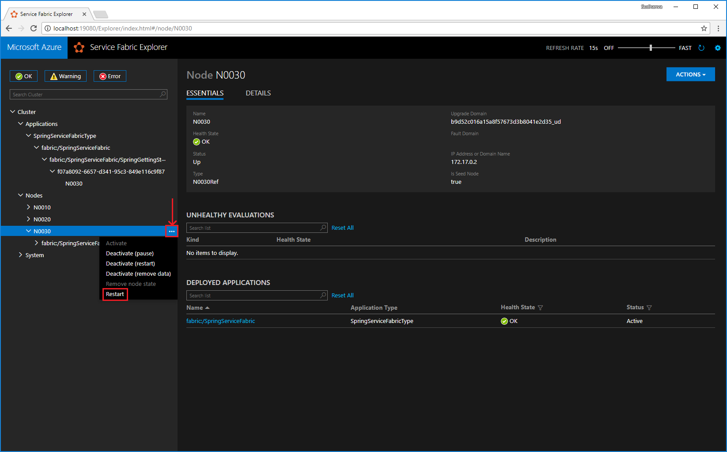
Task: Click the Service Fabric Explorer logo icon
Action: [79, 47]
